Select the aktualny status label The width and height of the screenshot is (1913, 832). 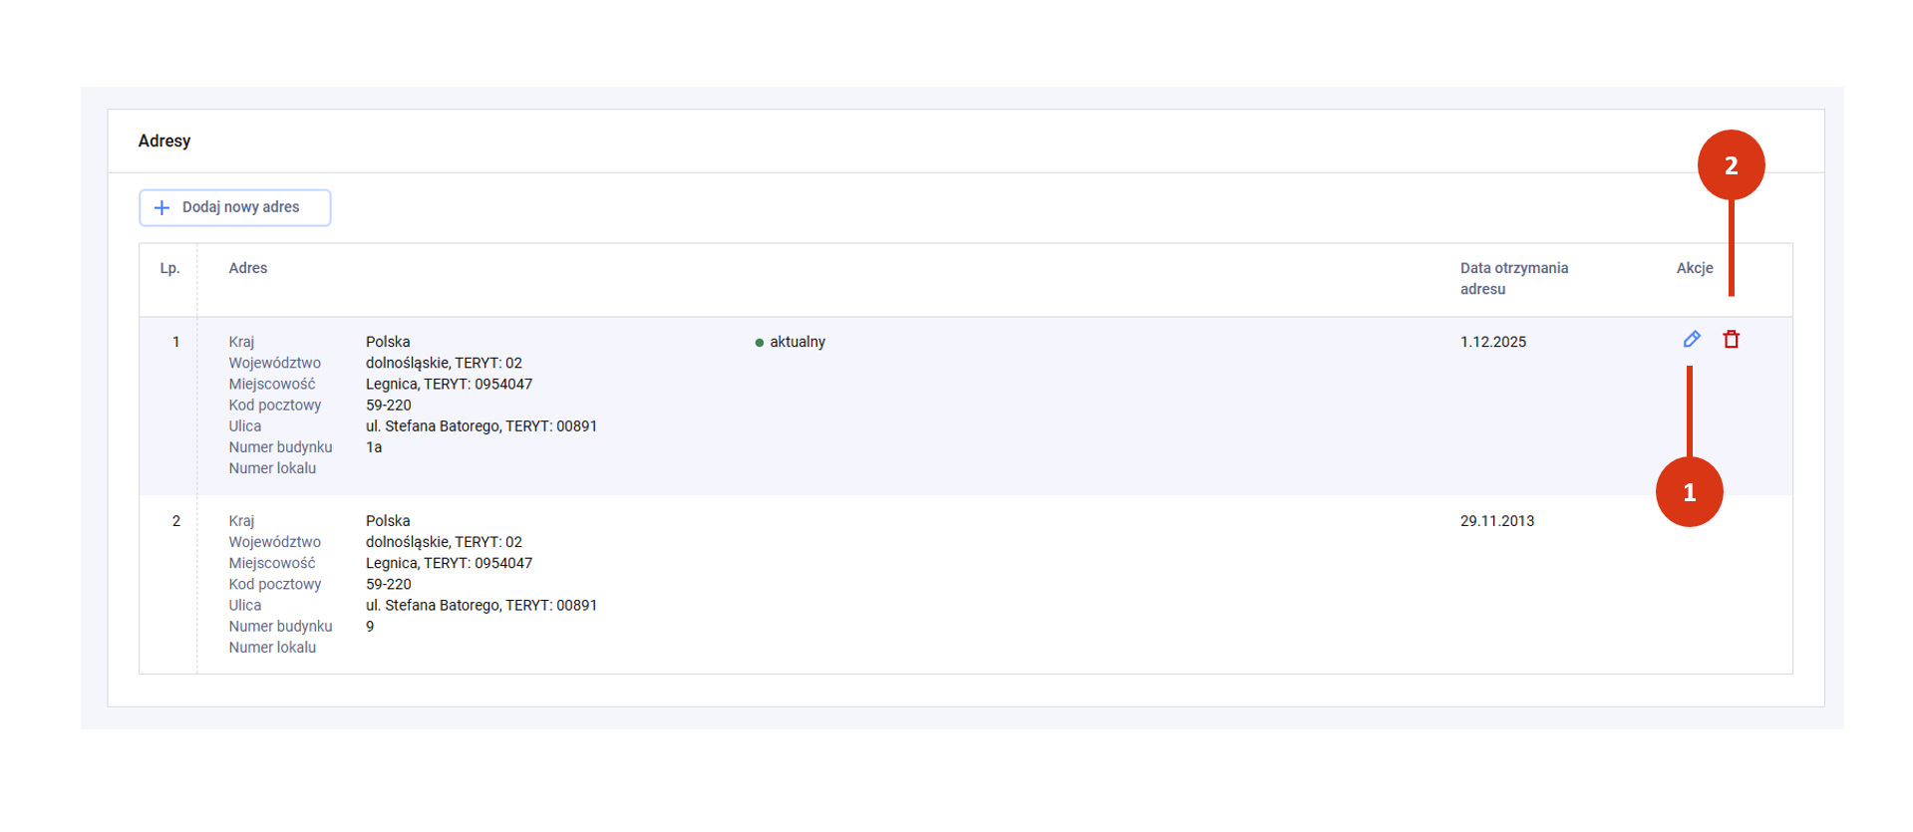click(x=797, y=342)
